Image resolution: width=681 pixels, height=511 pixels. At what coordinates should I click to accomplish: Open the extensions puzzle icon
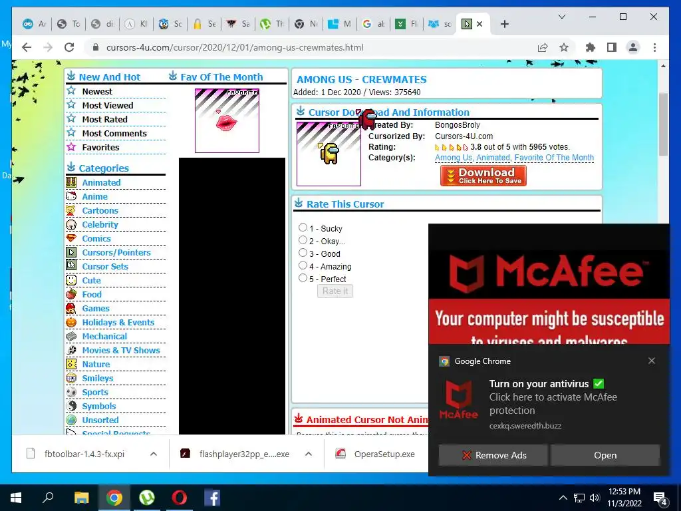pos(591,47)
